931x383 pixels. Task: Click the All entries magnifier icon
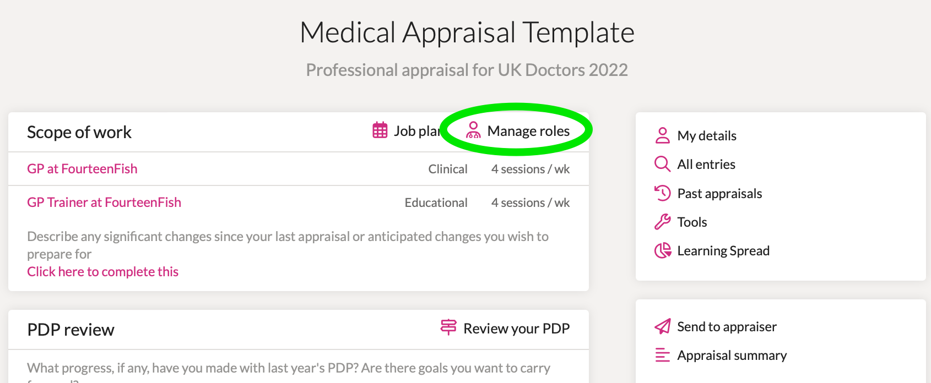(662, 164)
